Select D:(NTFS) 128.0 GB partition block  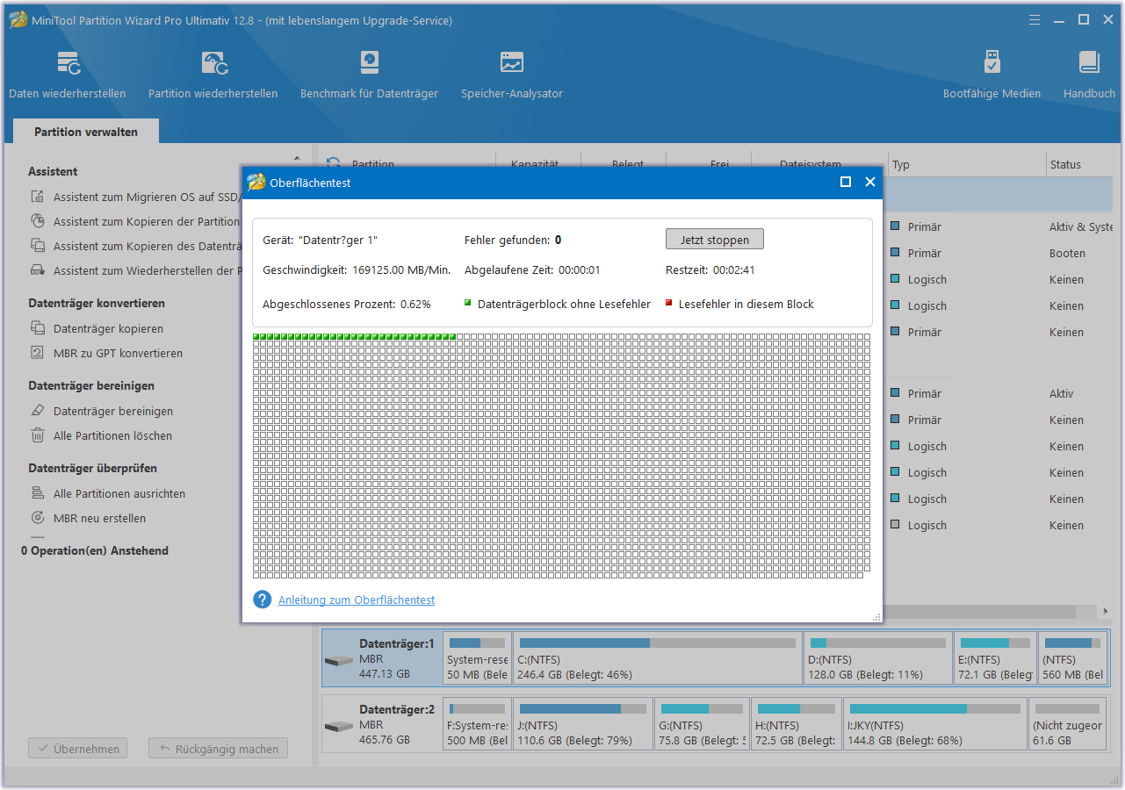(878, 658)
